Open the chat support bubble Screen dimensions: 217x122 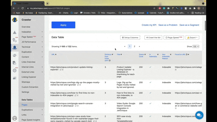(199, 115)
